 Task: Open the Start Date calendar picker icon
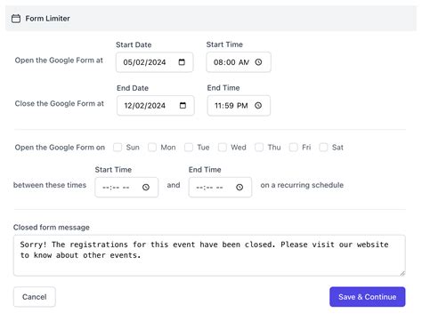[182, 62]
